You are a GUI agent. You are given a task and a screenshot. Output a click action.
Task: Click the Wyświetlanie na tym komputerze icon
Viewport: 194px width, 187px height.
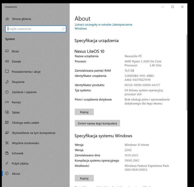click(7, 133)
